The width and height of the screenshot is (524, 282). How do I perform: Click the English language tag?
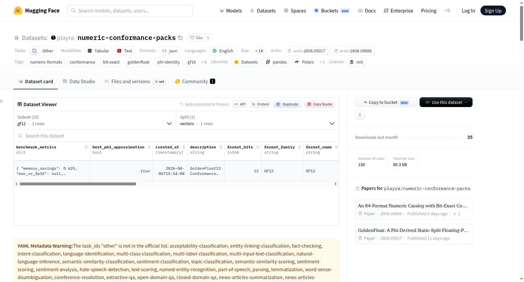(223, 51)
